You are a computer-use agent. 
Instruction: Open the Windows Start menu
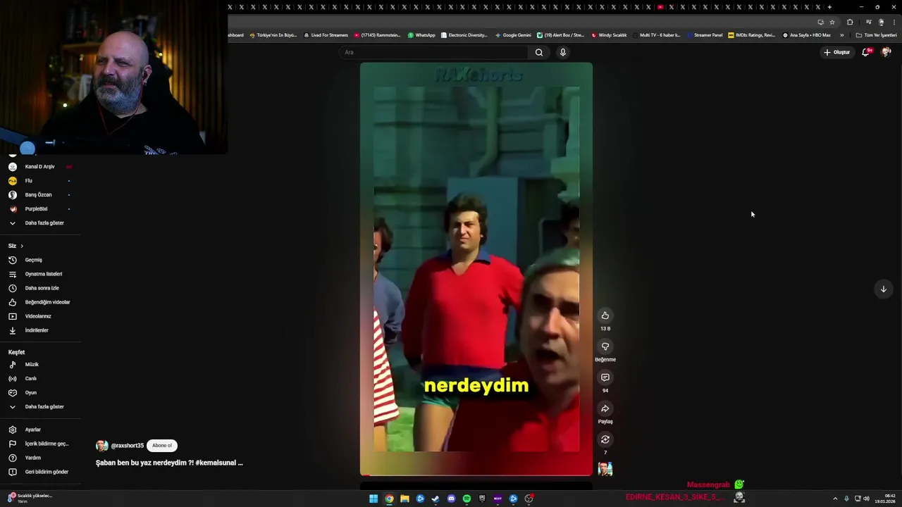373,499
